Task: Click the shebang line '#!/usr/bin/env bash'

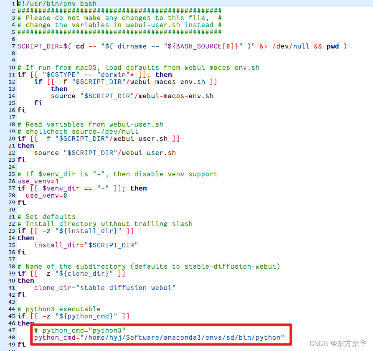Action: 57,4
